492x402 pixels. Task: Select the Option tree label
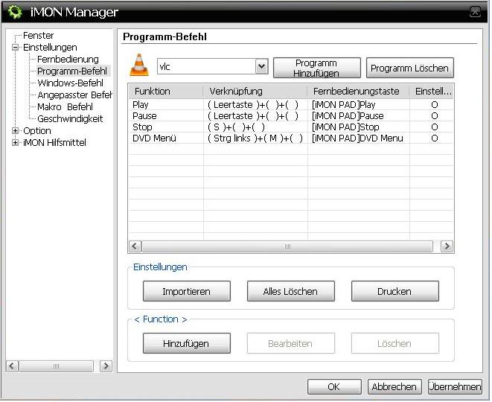37,130
